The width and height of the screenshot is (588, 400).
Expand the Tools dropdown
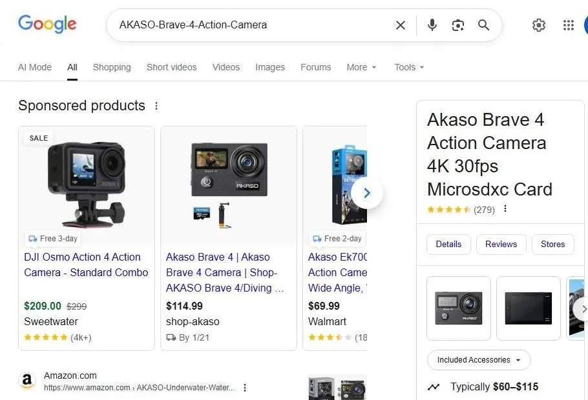point(409,67)
